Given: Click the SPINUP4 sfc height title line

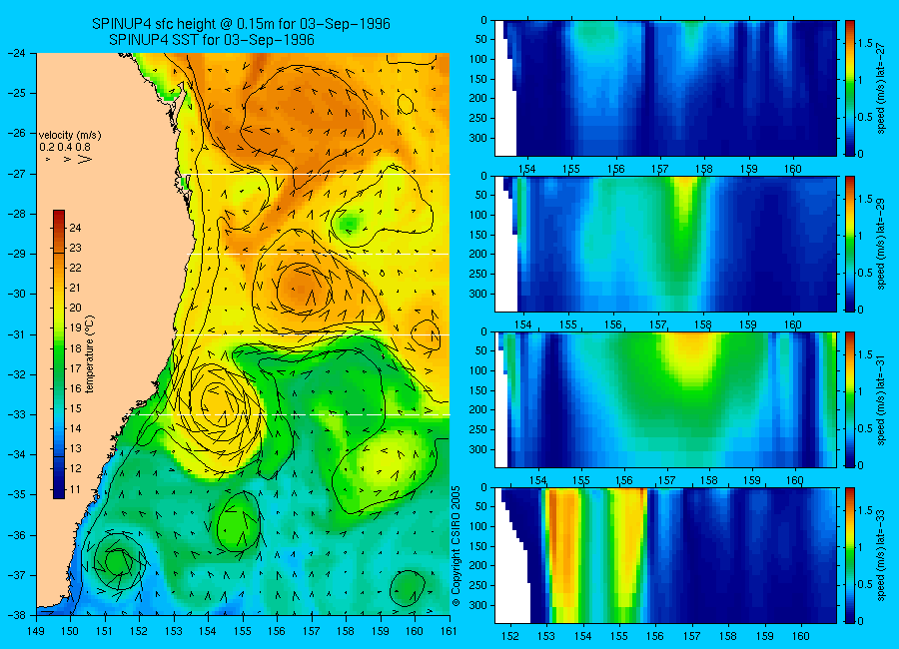Looking at the screenshot, I should click(241, 24).
